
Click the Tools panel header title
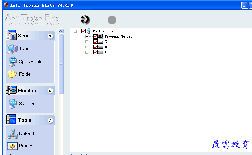click(24, 120)
